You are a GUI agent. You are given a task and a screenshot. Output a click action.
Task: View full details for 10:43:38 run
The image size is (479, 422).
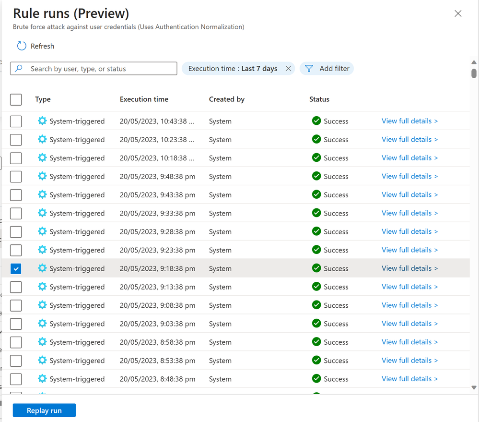409,121
